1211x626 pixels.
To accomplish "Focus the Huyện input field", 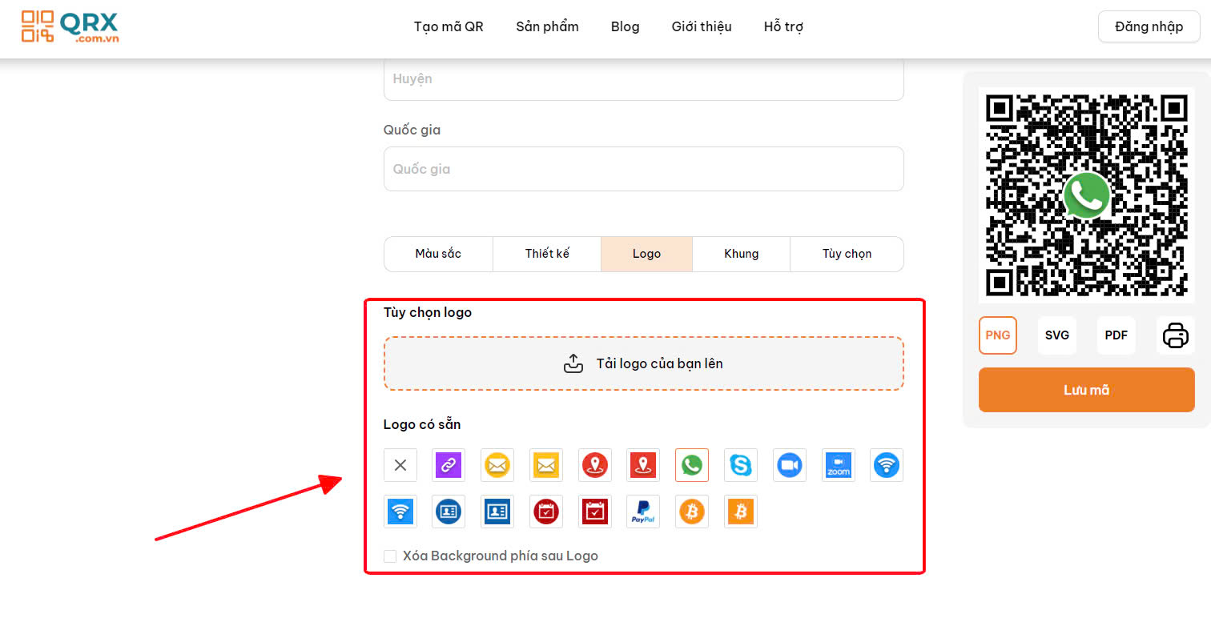I will (x=644, y=78).
